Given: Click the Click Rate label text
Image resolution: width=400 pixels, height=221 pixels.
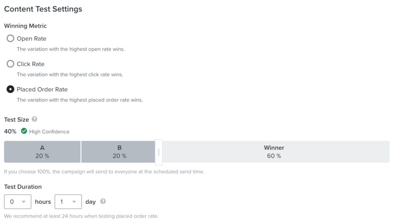Looking at the screenshot, I should click(30, 64).
